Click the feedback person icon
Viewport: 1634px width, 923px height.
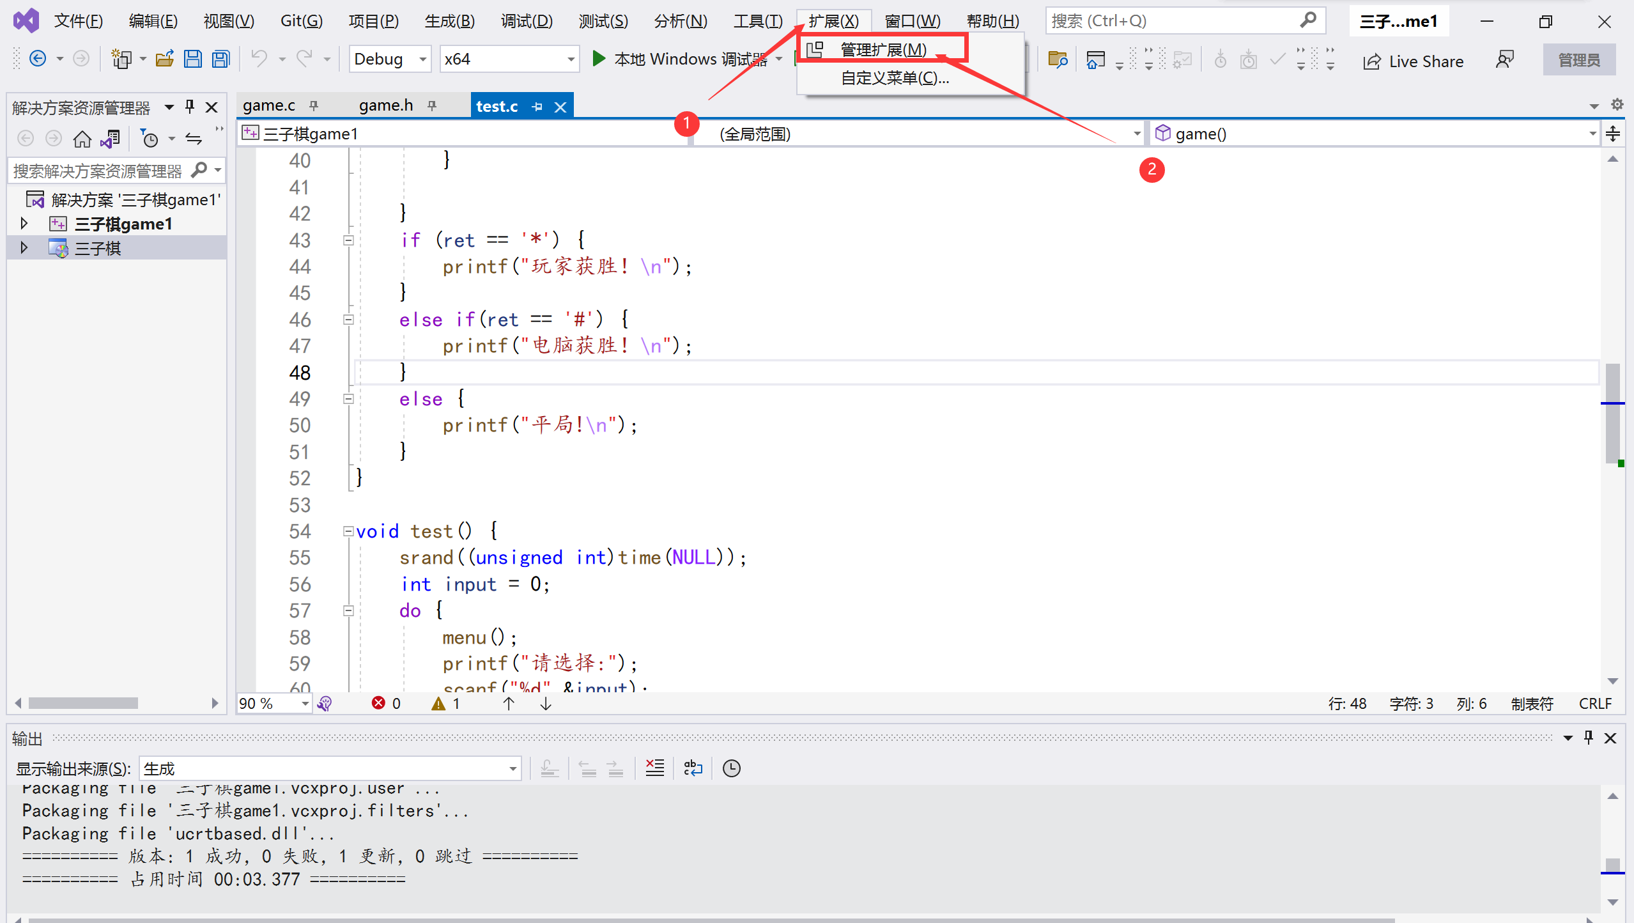coord(1505,60)
